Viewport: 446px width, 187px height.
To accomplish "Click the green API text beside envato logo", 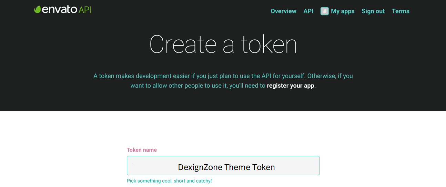I will click(x=85, y=10).
